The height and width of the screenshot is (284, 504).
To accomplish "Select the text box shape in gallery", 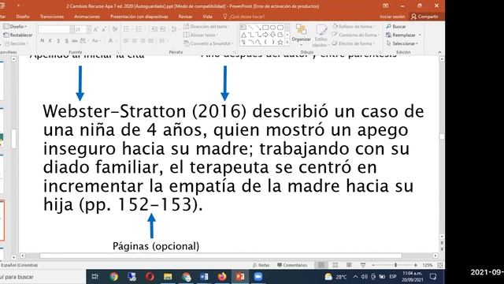I will [x=243, y=28].
